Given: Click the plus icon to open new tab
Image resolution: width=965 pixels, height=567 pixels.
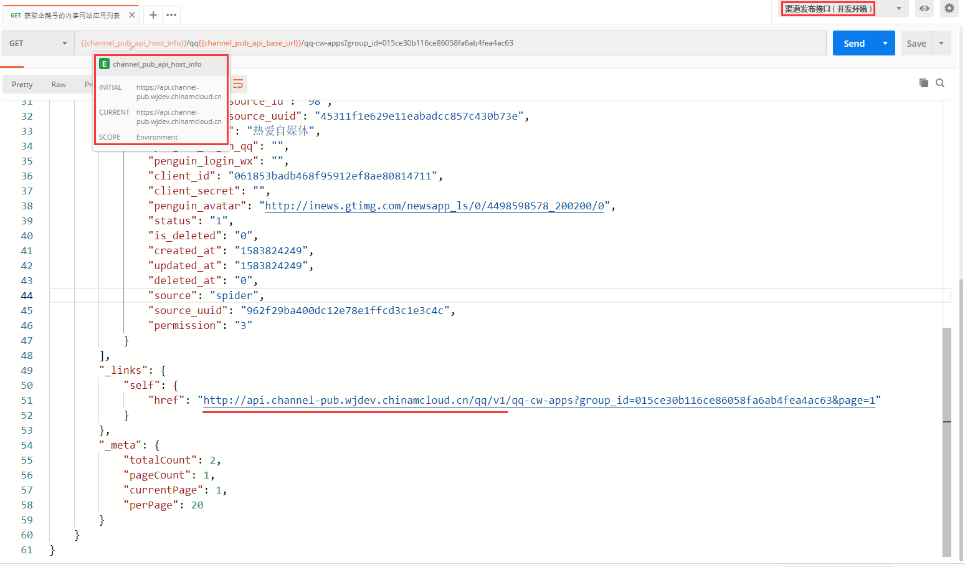Looking at the screenshot, I should 153,15.
